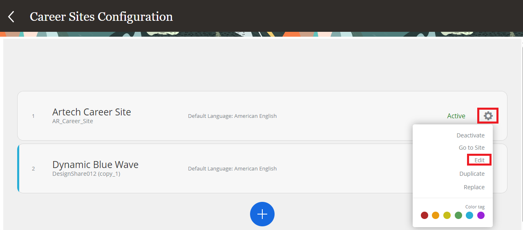Choose Go to Site in the menu
The height and width of the screenshot is (230, 523).
(472, 148)
